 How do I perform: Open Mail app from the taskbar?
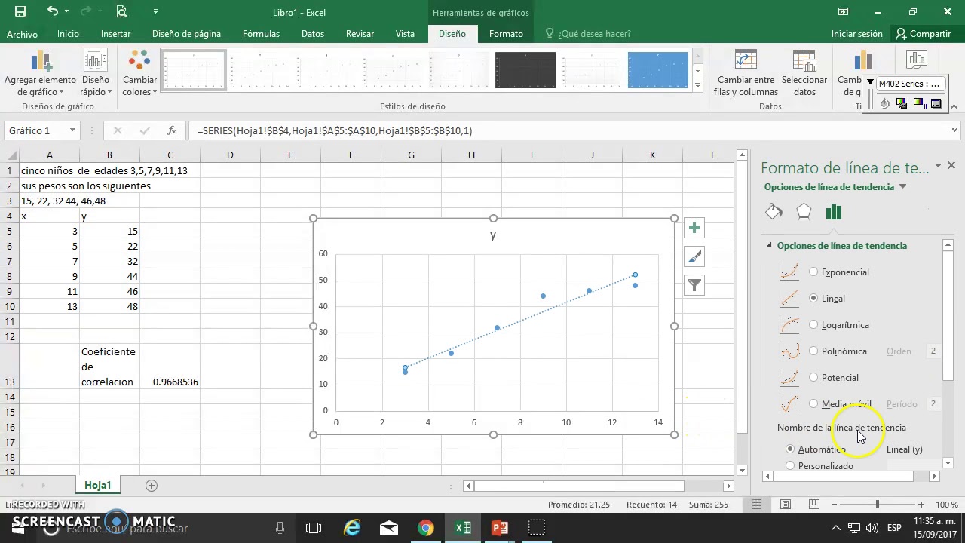(389, 528)
